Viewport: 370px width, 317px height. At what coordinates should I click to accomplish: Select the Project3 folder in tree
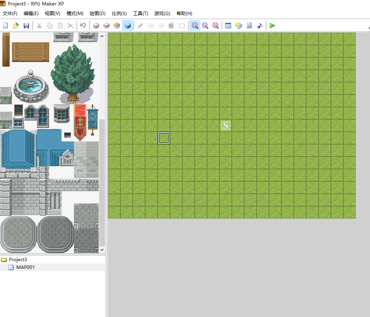tap(18, 259)
